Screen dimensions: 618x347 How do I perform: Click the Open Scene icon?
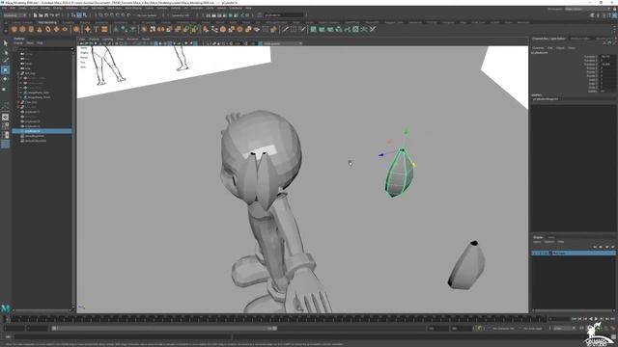click(x=41, y=15)
